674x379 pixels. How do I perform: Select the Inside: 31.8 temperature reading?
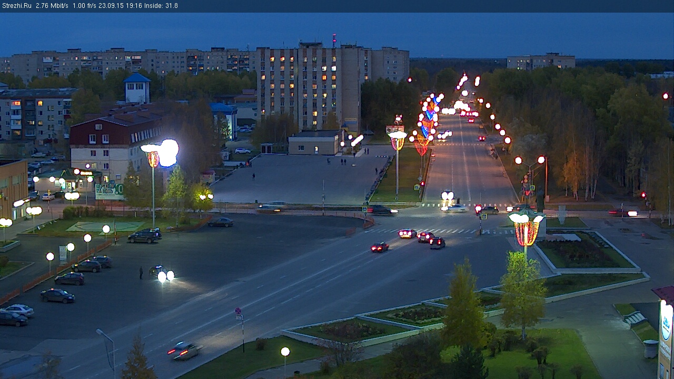tap(161, 6)
